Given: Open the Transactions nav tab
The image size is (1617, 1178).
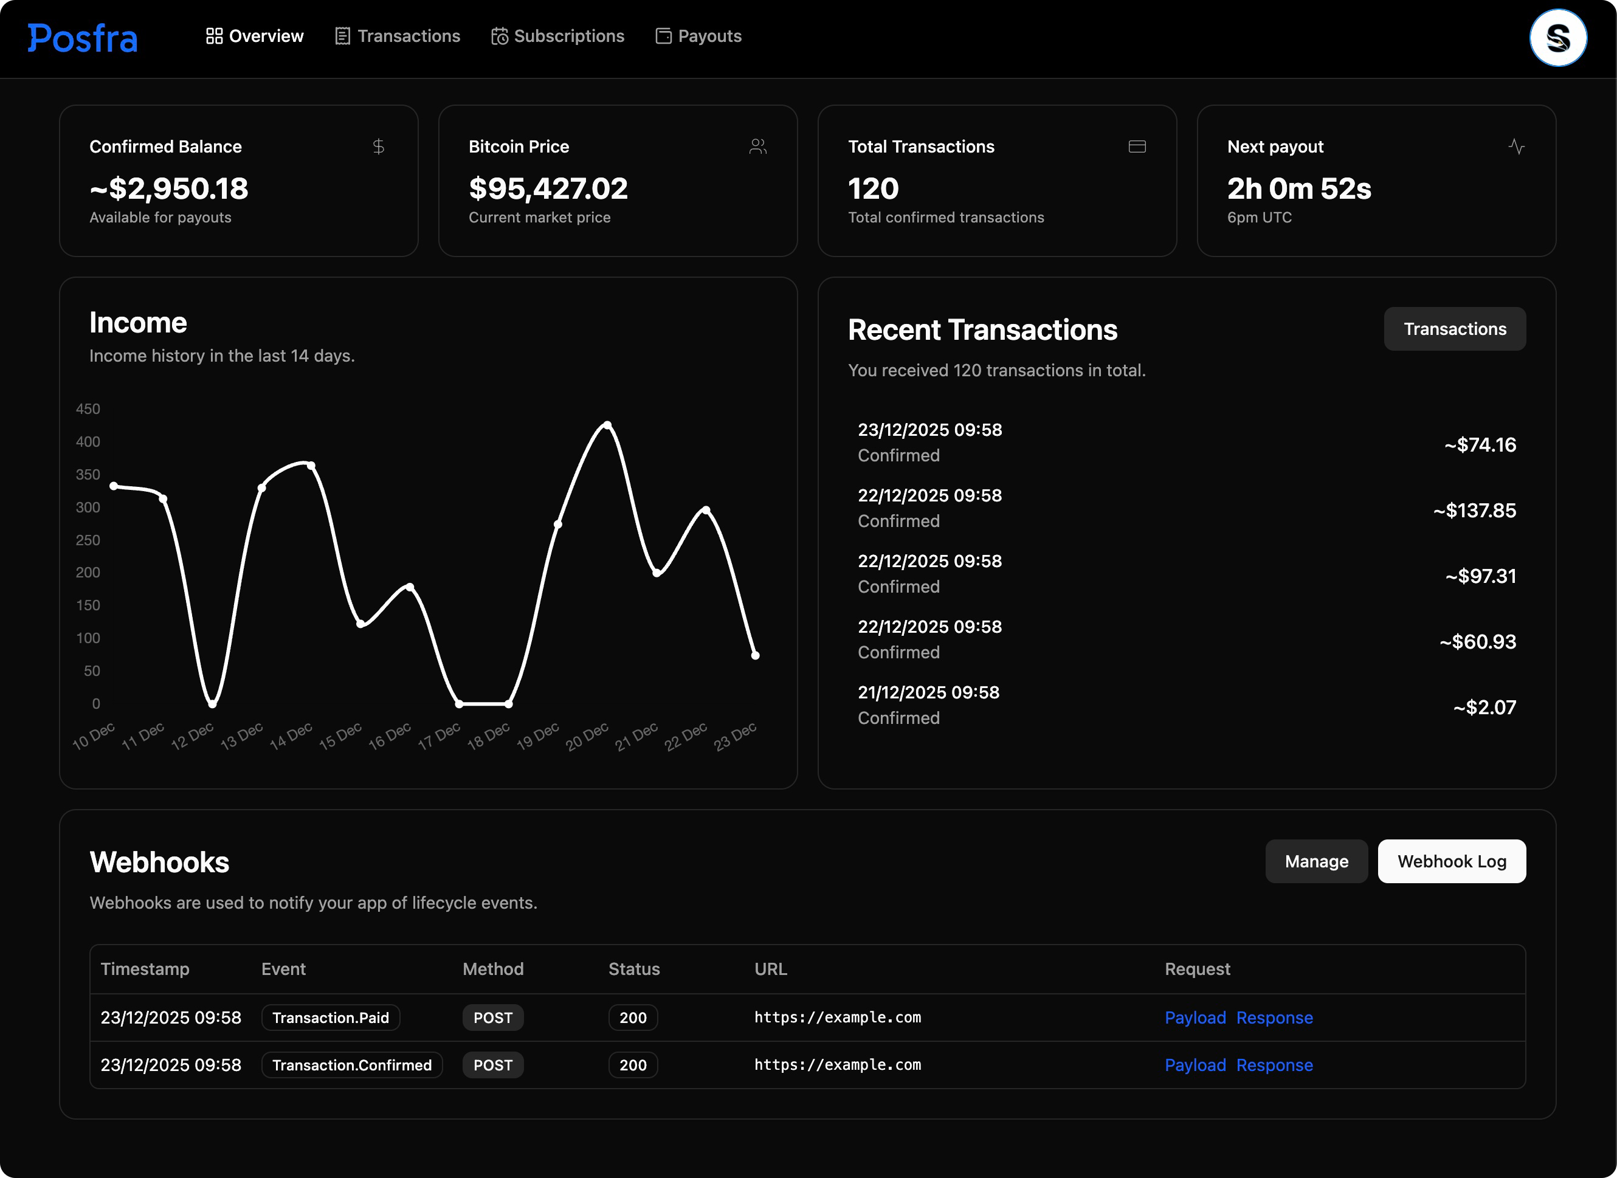Looking at the screenshot, I should 398,36.
